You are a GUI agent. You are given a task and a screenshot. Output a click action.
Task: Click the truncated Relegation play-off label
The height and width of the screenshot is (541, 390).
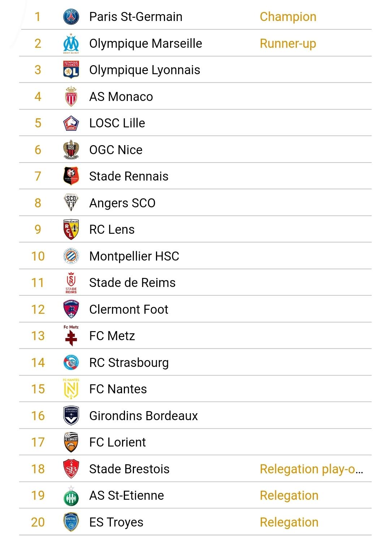pyautogui.click(x=312, y=469)
